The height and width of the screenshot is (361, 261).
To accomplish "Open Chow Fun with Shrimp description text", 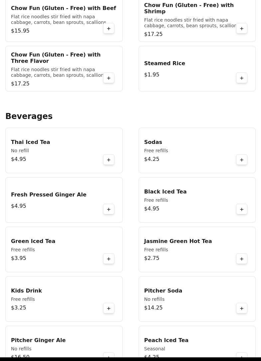I will [190, 23].
